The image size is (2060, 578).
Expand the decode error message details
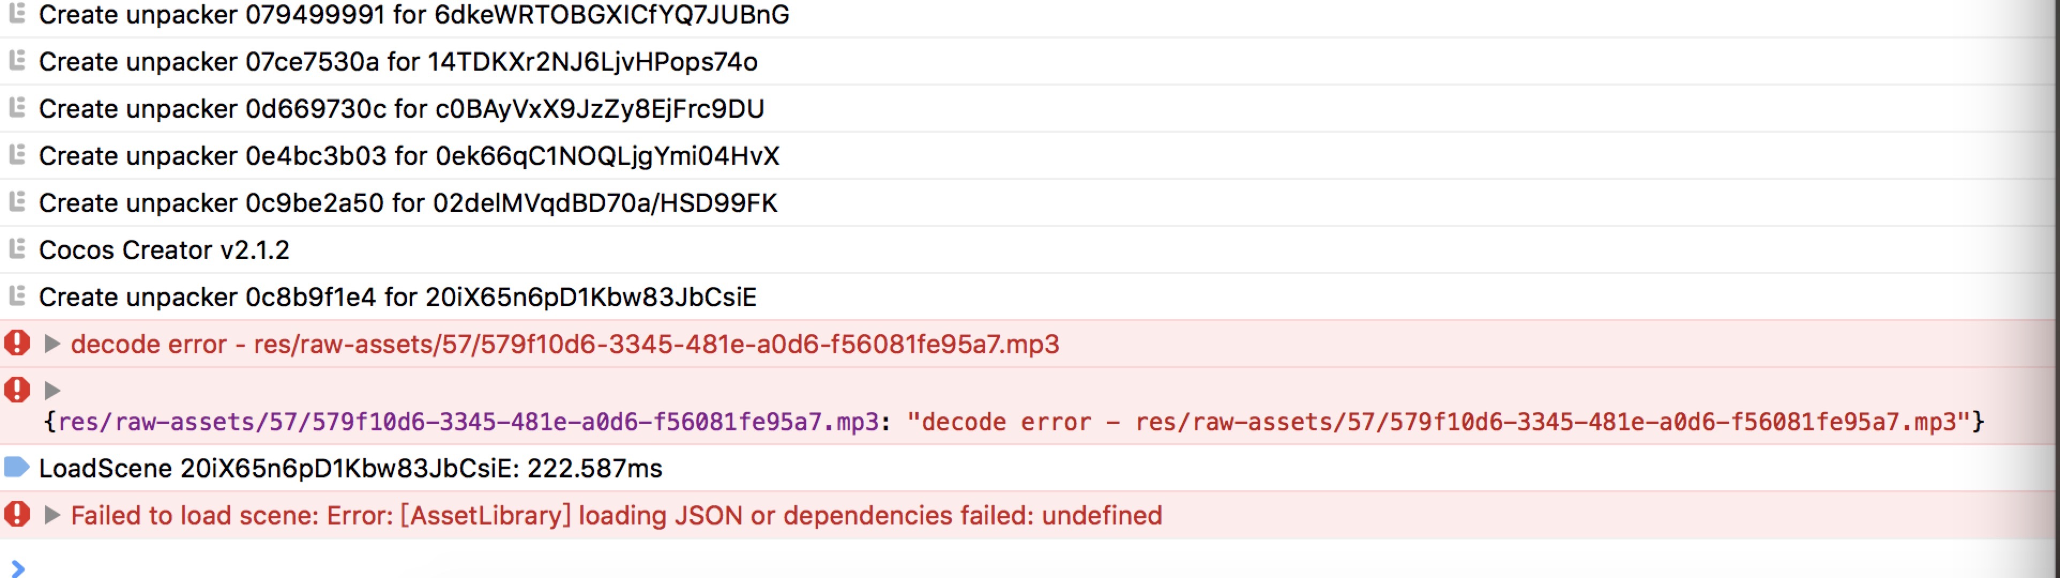click(52, 344)
